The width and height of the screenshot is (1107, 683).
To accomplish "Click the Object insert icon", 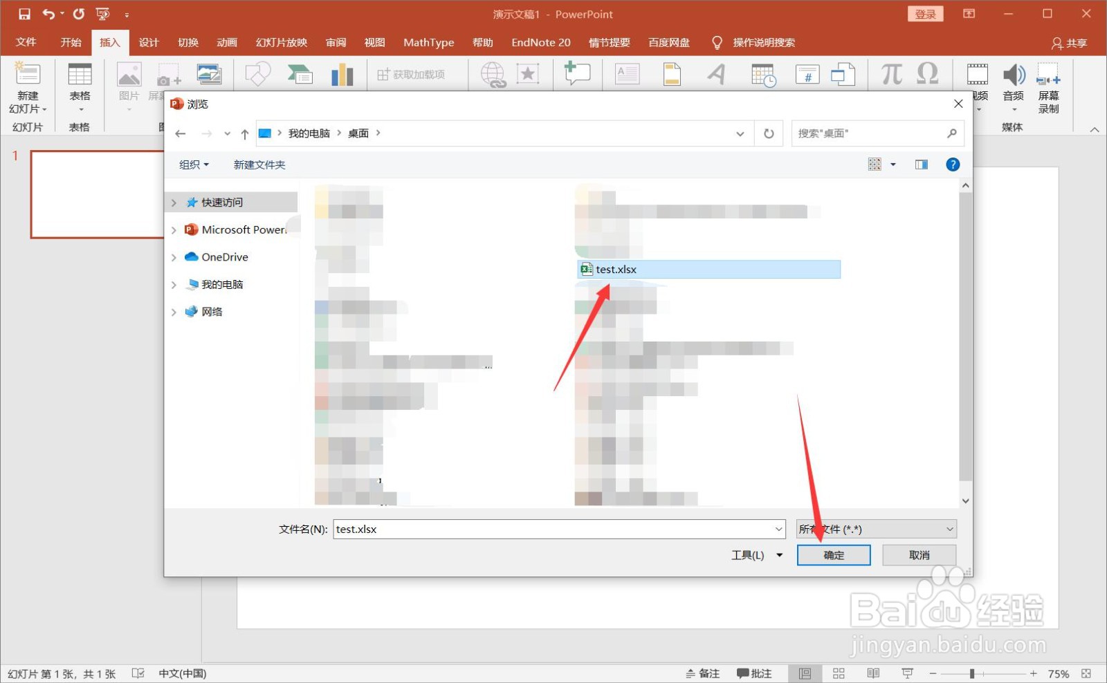I will [x=843, y=74].
